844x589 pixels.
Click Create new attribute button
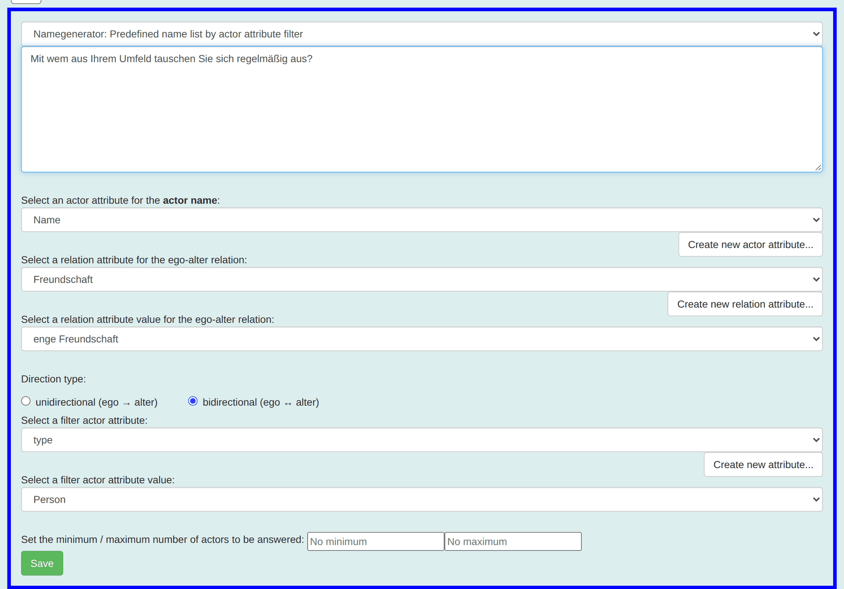(x=763, y=464)
